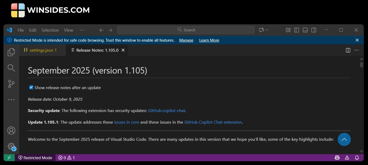The height and width of the screenshot is (165, 368).
Task: Uncheck Show release notes after an update
Action: coord(31,88)
